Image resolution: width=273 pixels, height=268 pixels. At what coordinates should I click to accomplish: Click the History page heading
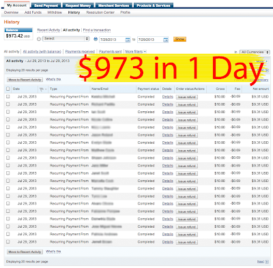[x=12, y=22]
